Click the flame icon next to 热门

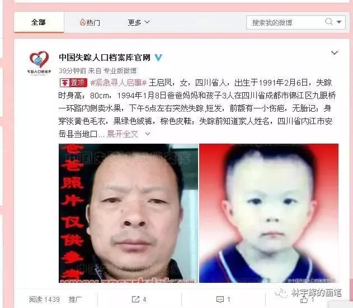coord(82,22)
